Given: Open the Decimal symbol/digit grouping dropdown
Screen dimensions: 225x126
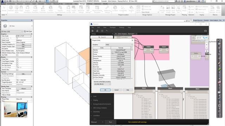Looking at the screenshot, I should 102,84.
